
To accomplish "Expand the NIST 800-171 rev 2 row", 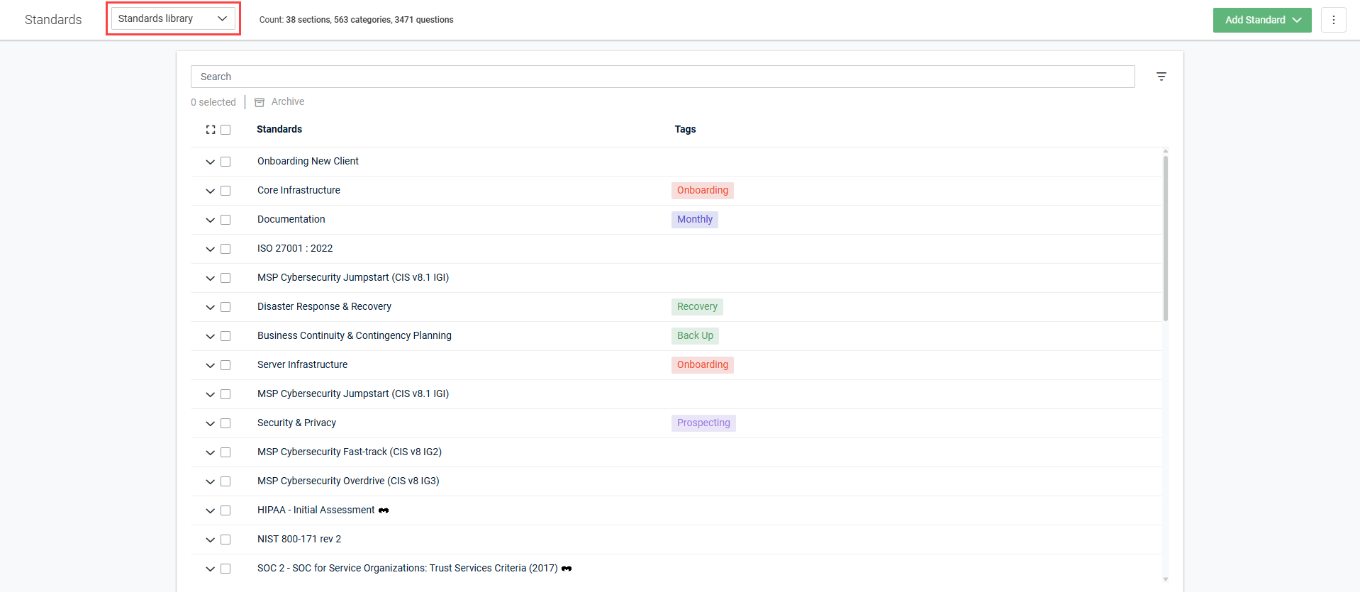I will click(x=210, y=540).
